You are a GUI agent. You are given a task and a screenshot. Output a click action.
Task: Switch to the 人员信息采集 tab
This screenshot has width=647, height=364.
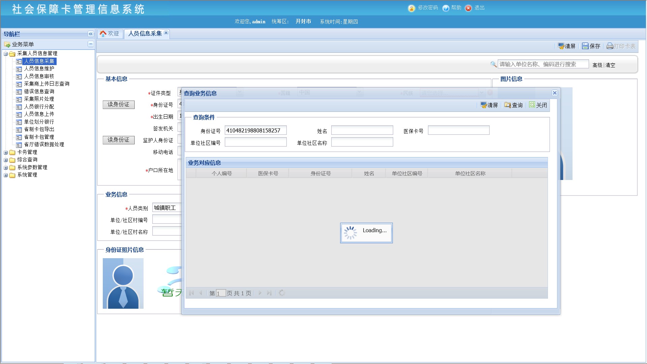(x=145, y=33)
